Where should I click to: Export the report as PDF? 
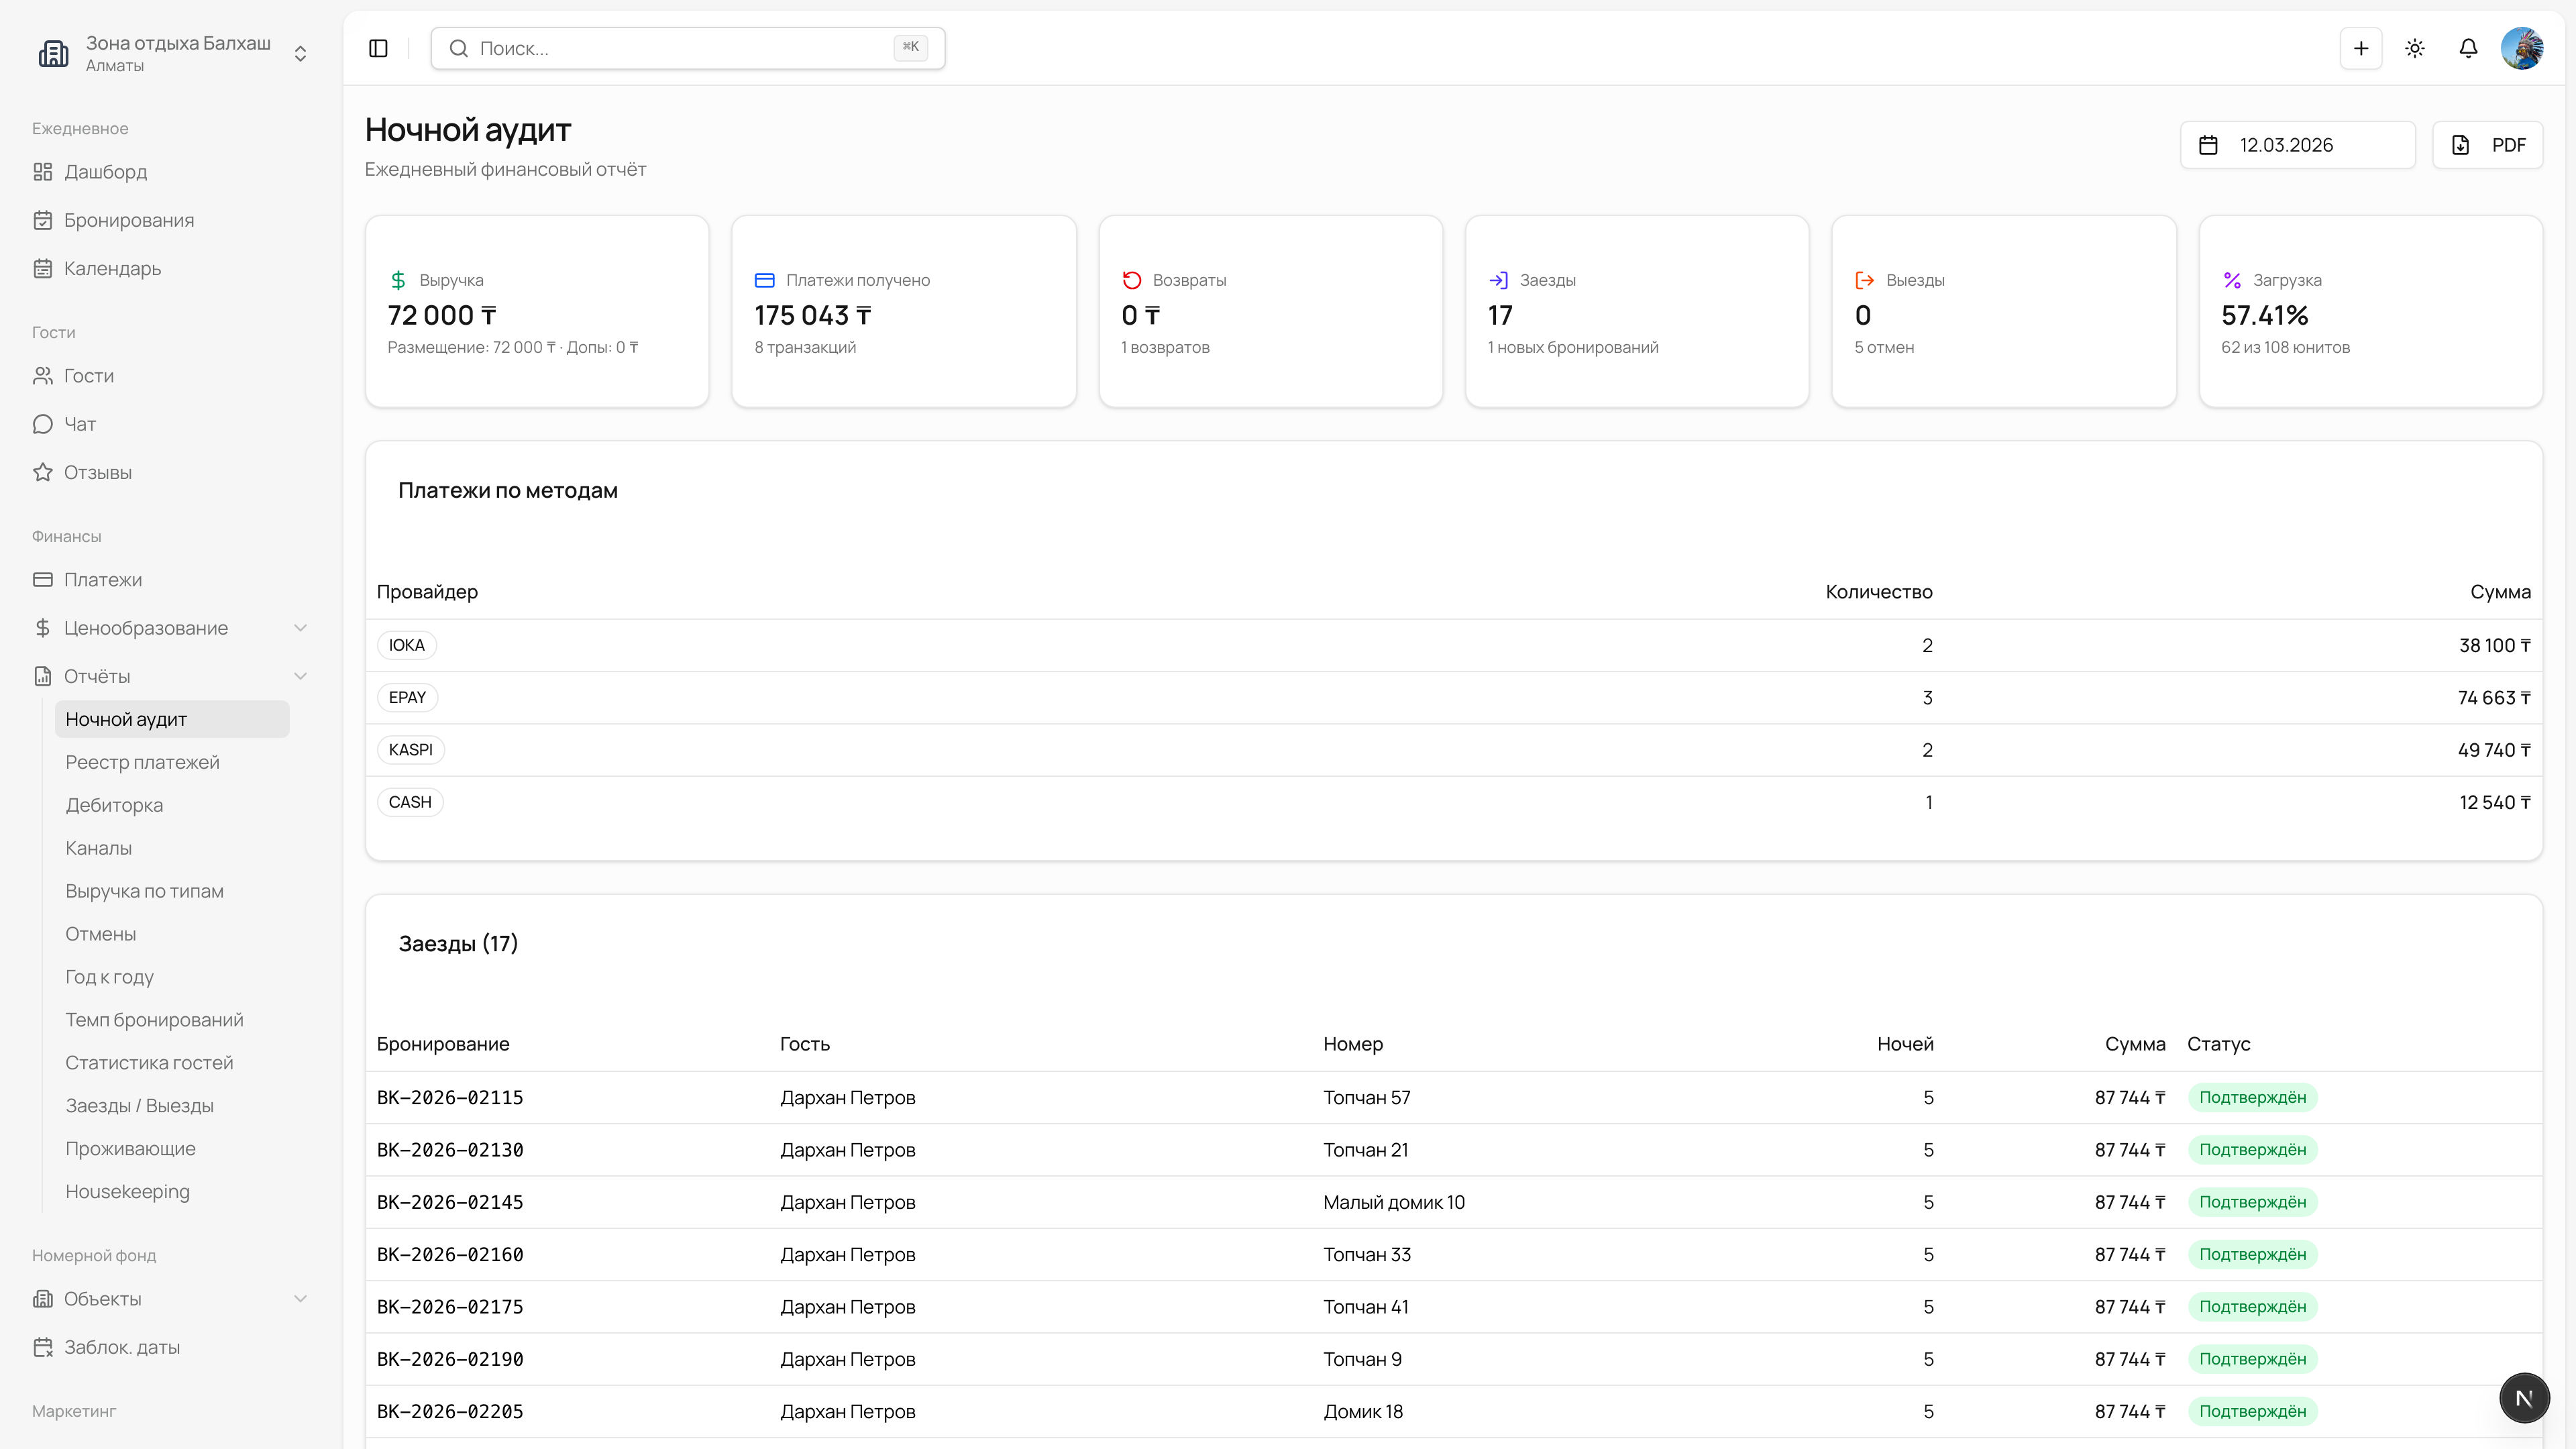(x=2487, y=145)
